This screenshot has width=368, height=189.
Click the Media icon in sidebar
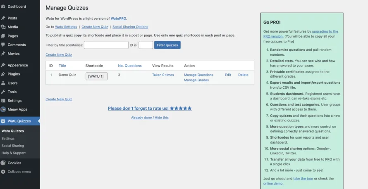point(3,27)
